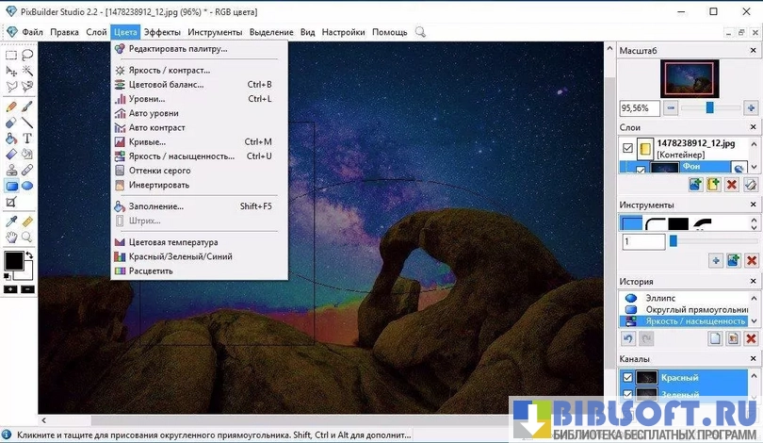Click the Magic Wand selection tool
763x443 pixels.
coord(27,71)
